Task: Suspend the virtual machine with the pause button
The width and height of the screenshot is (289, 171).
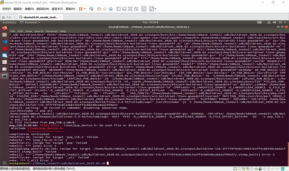Action: tap(81, 9)
